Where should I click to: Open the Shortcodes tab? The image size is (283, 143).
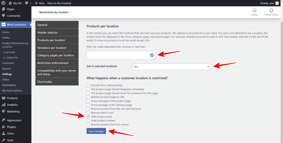(57, 82)
